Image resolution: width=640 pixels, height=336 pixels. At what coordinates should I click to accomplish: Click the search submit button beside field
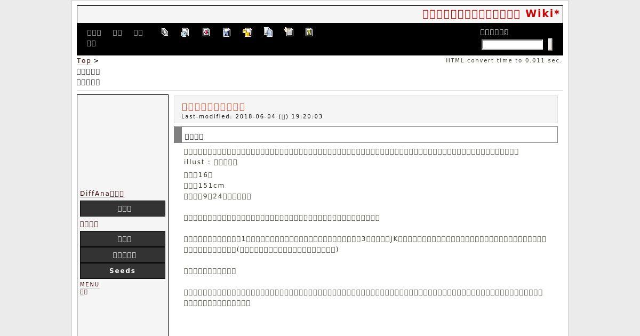[550, 44]
